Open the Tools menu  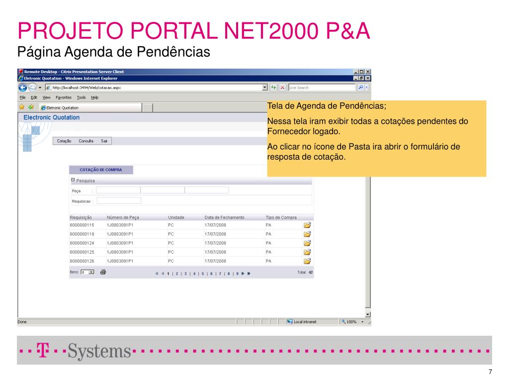click(x=81, y=97)
